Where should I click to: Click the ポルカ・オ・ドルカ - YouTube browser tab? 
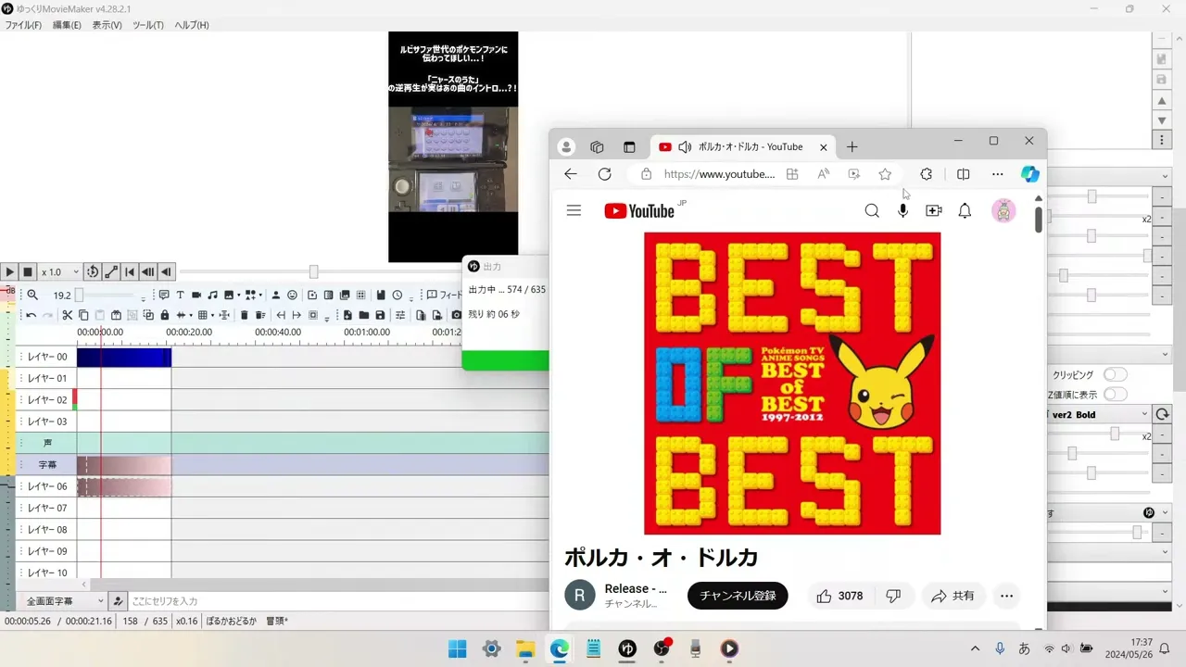click(x=741, y=146)
